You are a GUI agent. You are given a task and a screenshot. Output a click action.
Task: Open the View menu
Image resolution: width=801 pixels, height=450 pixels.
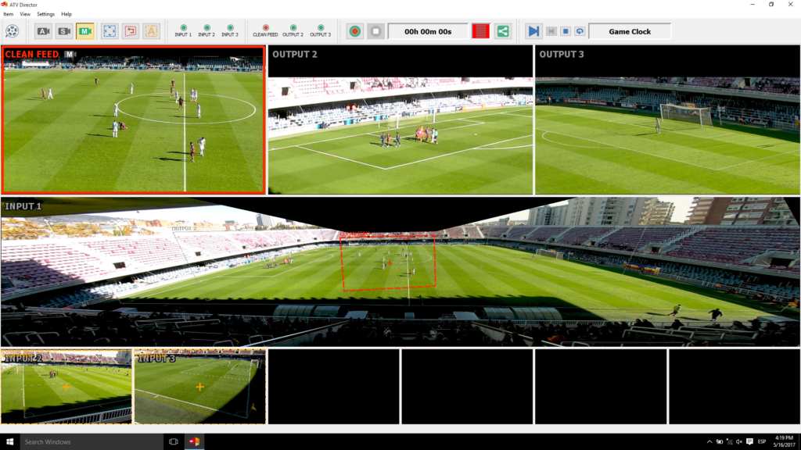coord(25,14)
